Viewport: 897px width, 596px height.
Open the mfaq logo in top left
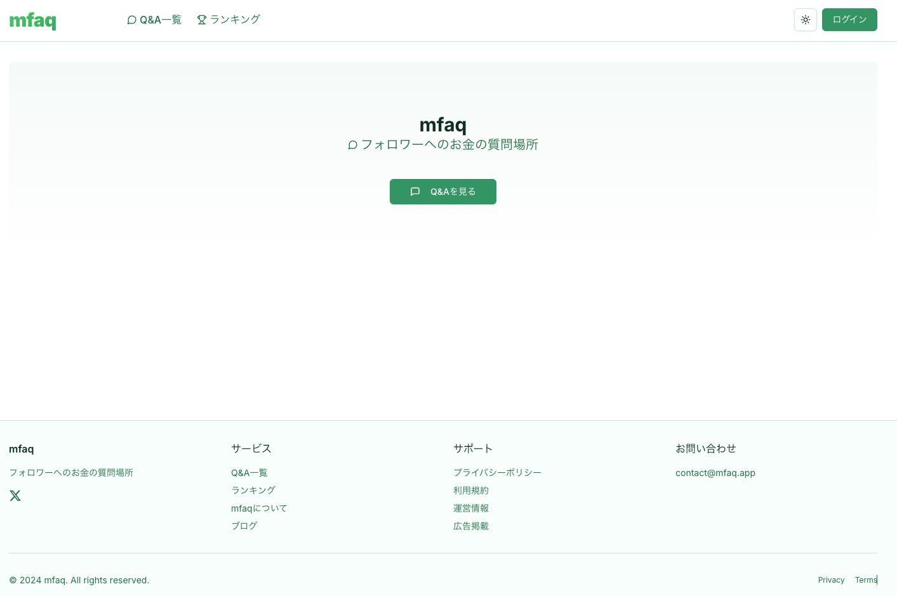[32, 20]
